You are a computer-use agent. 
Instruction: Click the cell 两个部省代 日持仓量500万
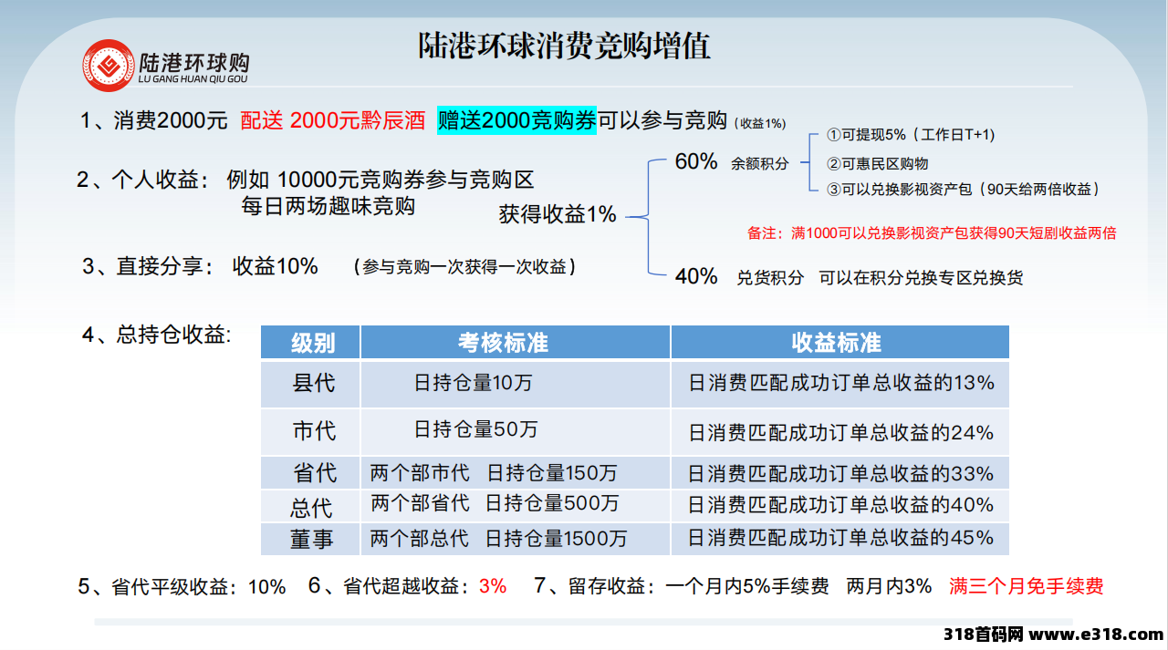coord(516,506)
